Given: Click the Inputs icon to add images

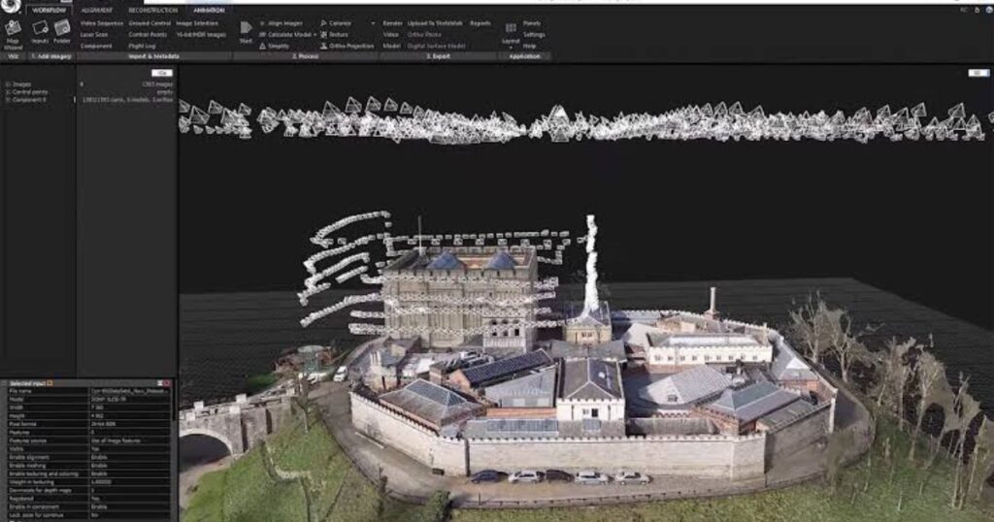Looking at the screenshot, I should (x=40, y=30).
